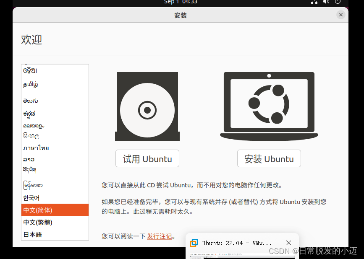
Task: Select தமிழ் in the language list
Action: click(55, 84)
